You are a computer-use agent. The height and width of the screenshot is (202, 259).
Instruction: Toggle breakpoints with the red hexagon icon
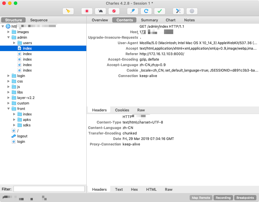(114, 11)
